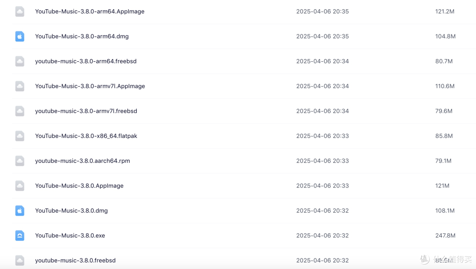Click the file icon beside youtube-music-3.8.0-armv7l.freebsd
Viewport: 476px width, 269px height.
[x=20, y=111]
